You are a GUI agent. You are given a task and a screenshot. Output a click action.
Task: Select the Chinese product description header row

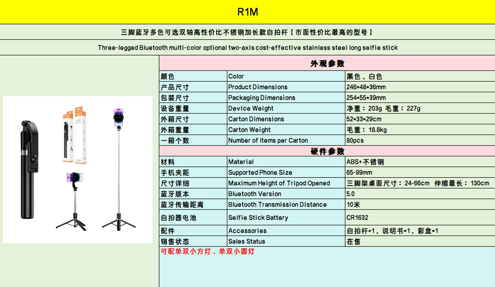248,32
